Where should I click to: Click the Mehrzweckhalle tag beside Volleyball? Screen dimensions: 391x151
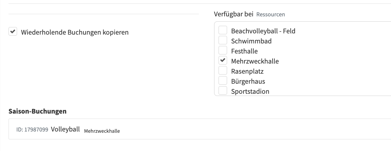click(x=102, y=131)
